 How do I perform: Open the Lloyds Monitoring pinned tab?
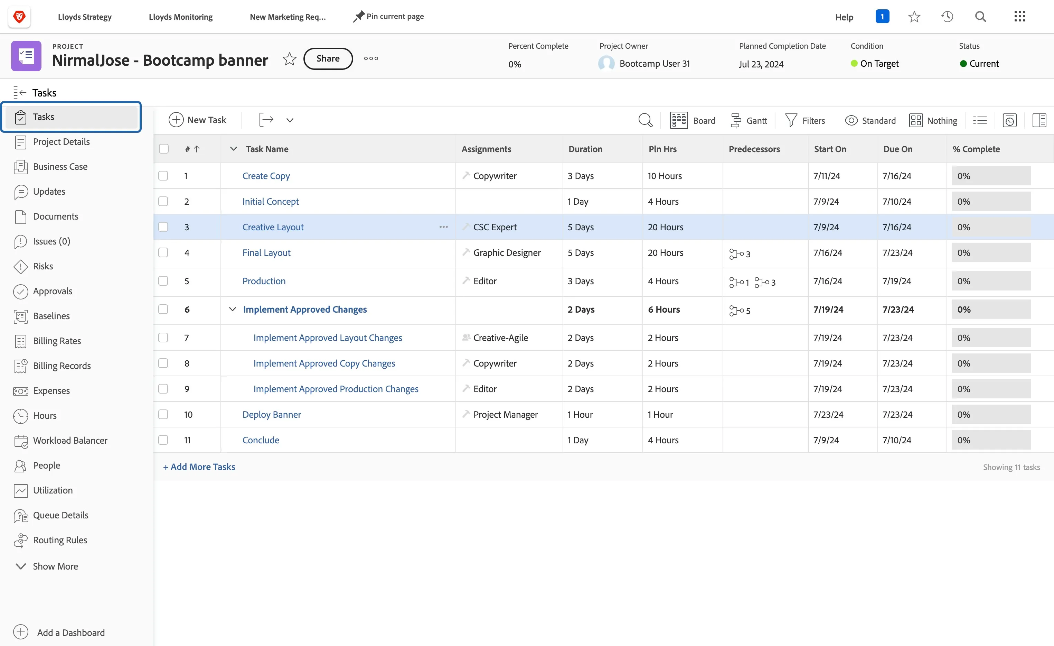click(180, 17)
